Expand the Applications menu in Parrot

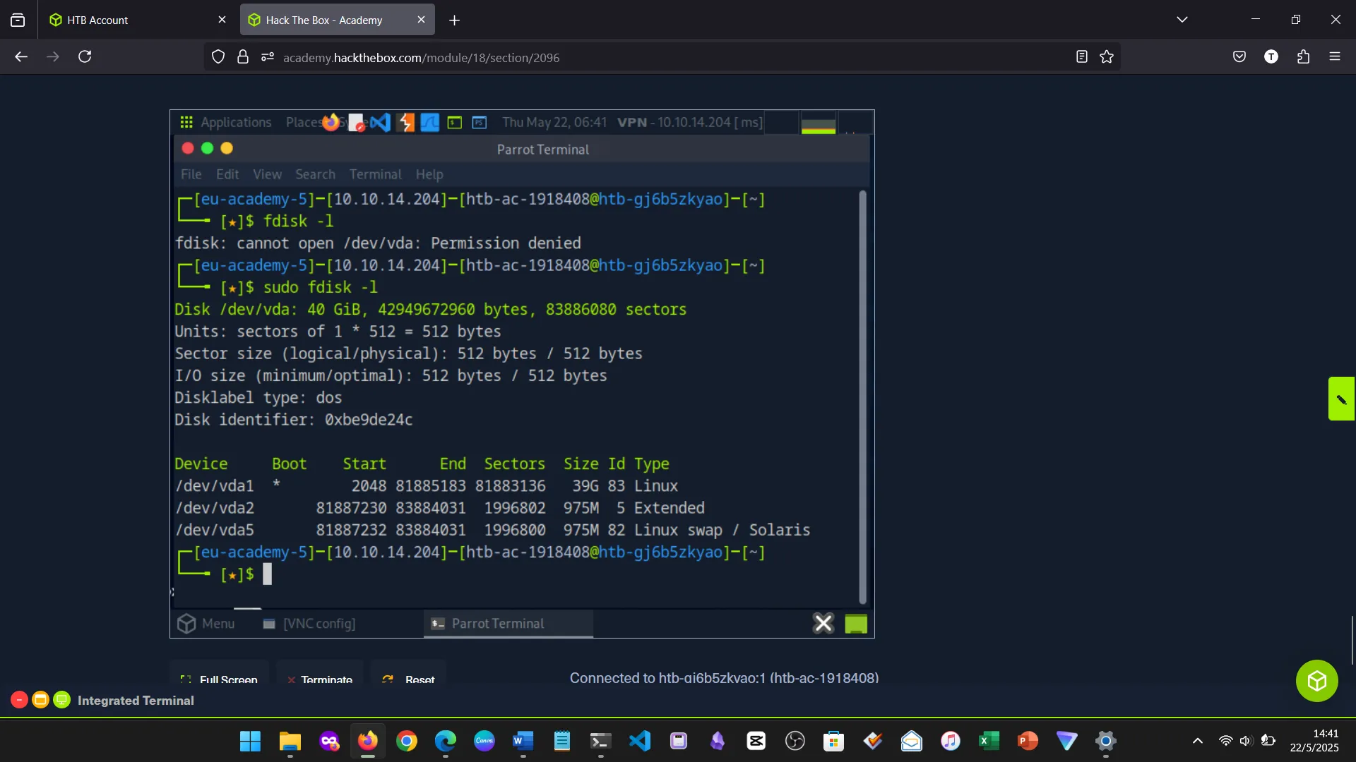click(x=226, y=122)
